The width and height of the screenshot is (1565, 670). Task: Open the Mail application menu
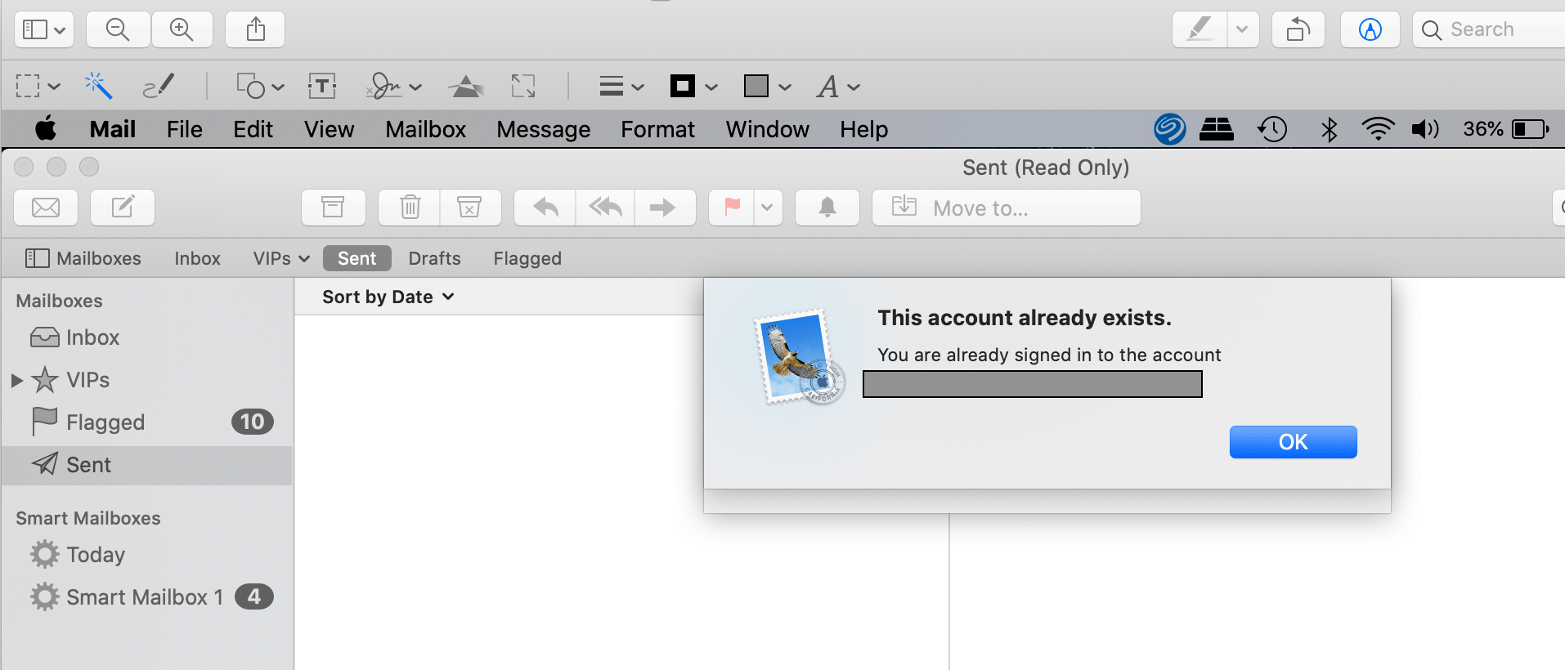click(x=113, y=129)
